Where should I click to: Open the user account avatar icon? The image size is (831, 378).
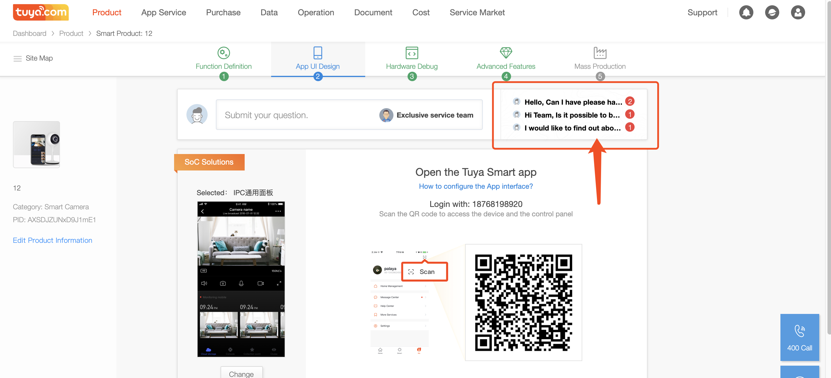pos(797,13)
